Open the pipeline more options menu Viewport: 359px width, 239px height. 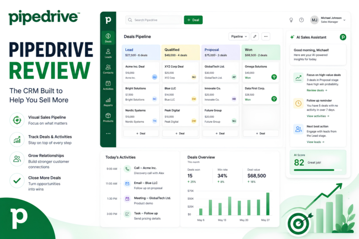[266, 36]
